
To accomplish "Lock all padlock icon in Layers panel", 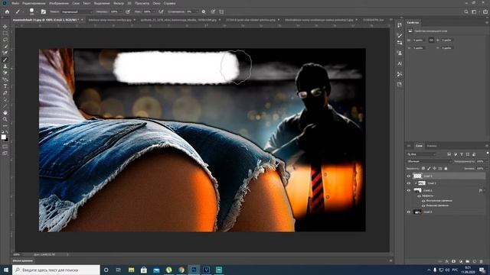I will click(446, 168).
